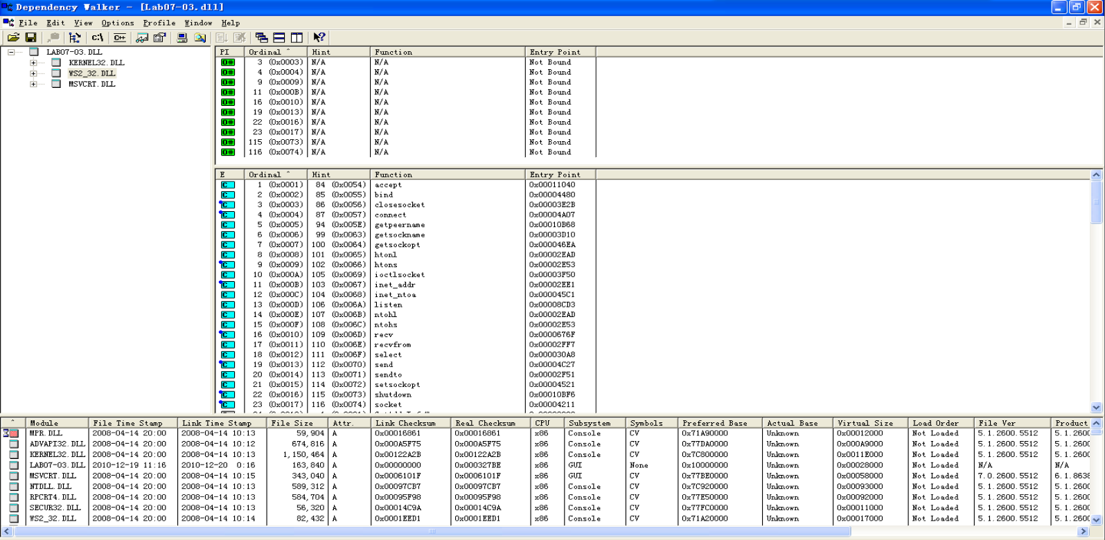The width and height of the screenshot is (1105, 540).
Task: Click the green import icon for ordinal 116
Action: (227, 152)
